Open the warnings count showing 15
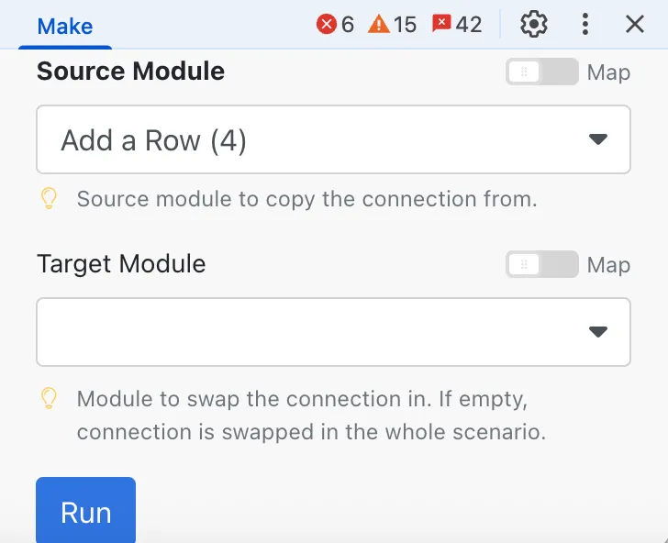 click(392, 24)
